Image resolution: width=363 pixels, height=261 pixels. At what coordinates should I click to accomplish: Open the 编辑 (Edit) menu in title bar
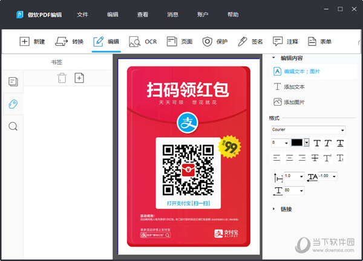[113, 14]
